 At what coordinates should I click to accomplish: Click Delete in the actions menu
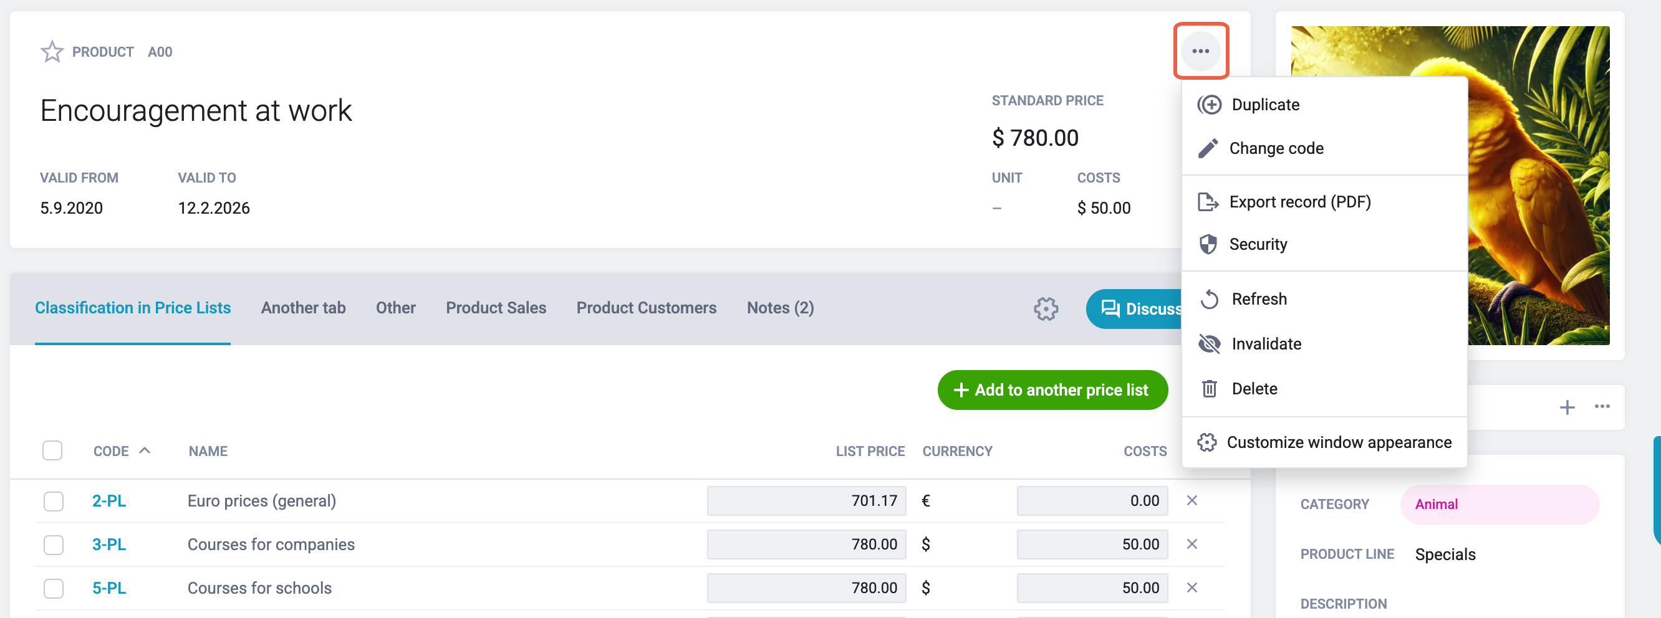[1324, 389]
